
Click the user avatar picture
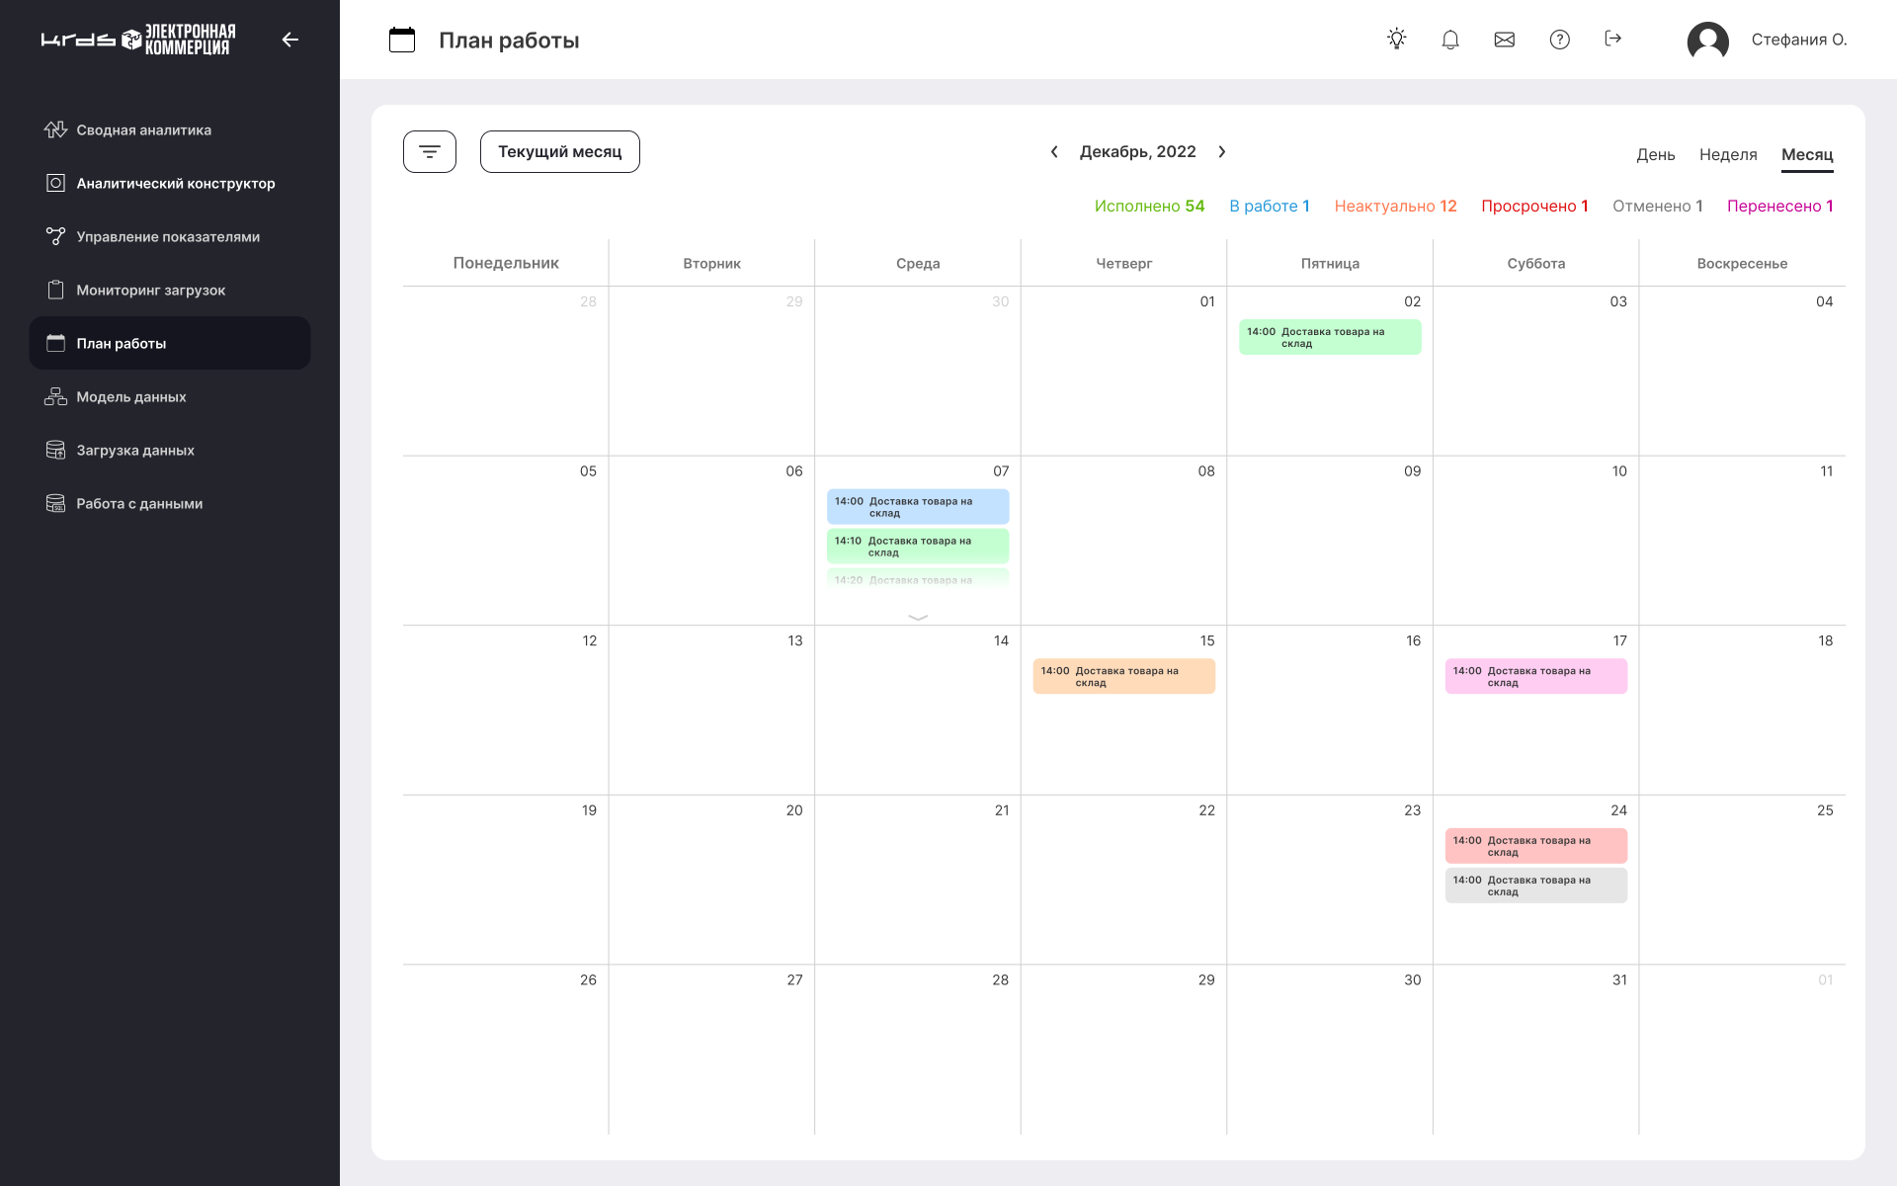coord(1707,41)
